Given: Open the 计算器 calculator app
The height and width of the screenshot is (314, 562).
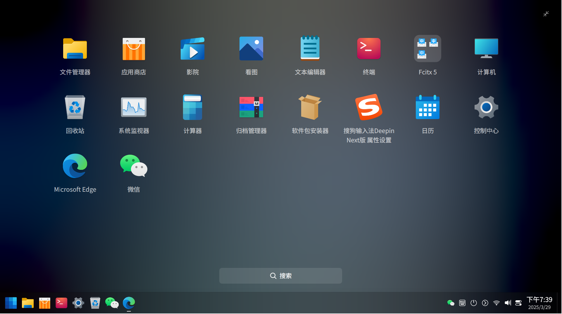Looking at the screenshot, I should click(x=192, y=107).
